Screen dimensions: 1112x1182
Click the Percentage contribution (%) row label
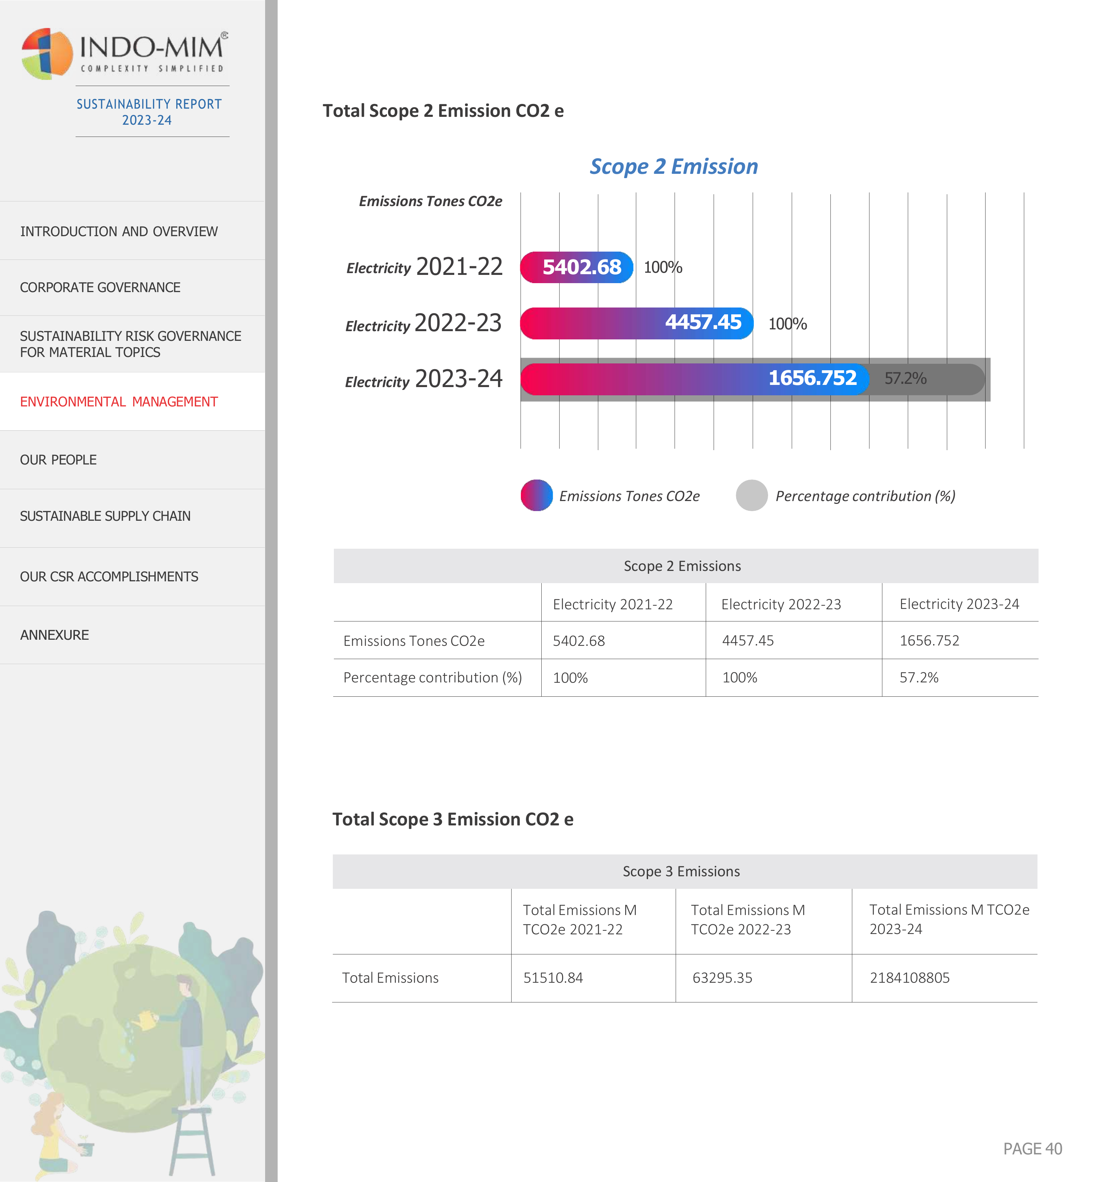click(433, 678)
